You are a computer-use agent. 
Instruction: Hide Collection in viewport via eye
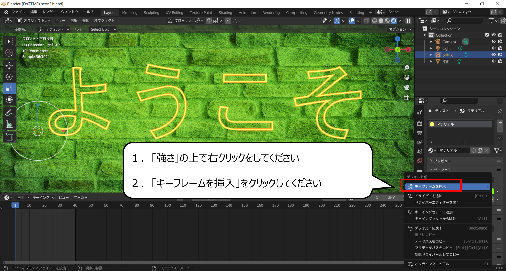coord(494,35)
